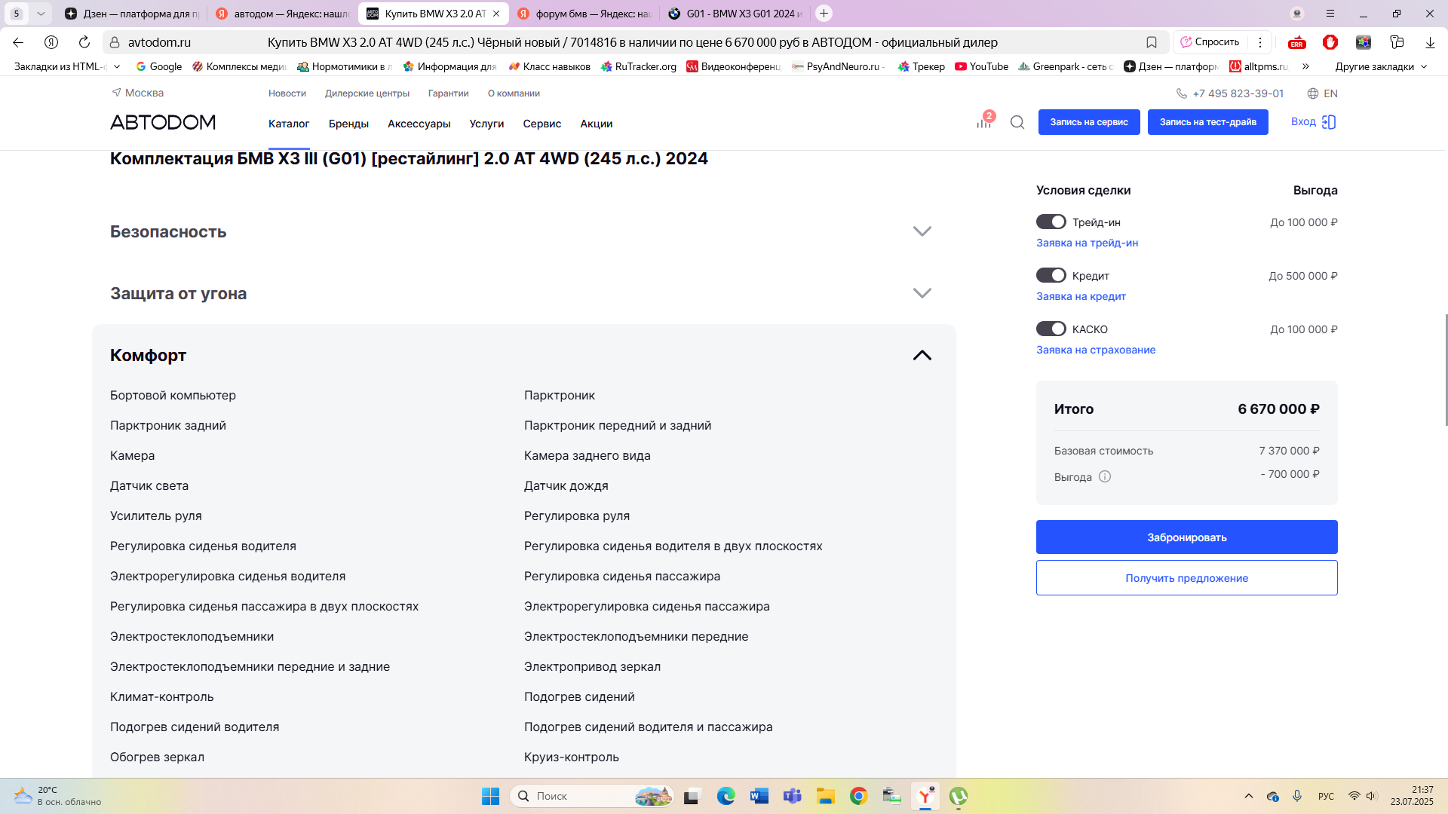Open the Каталог menu item
The width and height of the screenshot is (1448, 814).
289,124
